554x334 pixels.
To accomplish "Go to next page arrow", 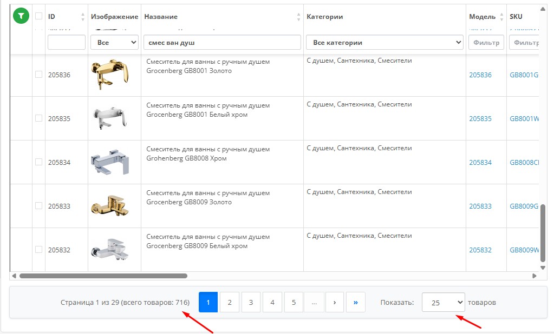I will pyautogui.click(x=335, y=303).
